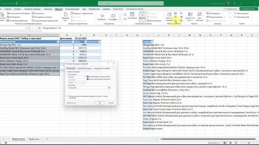Open 'Анализ что если' menu
Screen dimensions: 259x145
(190, 17)
